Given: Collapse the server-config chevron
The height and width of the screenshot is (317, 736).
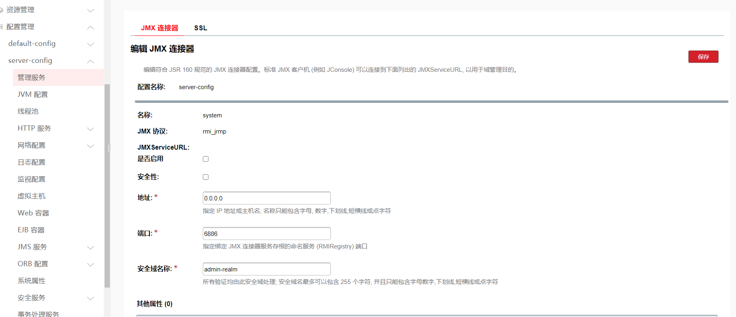Looking at the screenshot, I should [x=90, y=61].
